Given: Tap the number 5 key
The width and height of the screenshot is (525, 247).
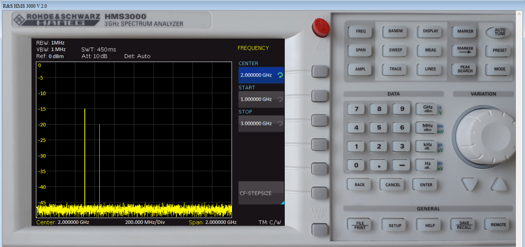Looking at the screenshot, I should (379, 128).
